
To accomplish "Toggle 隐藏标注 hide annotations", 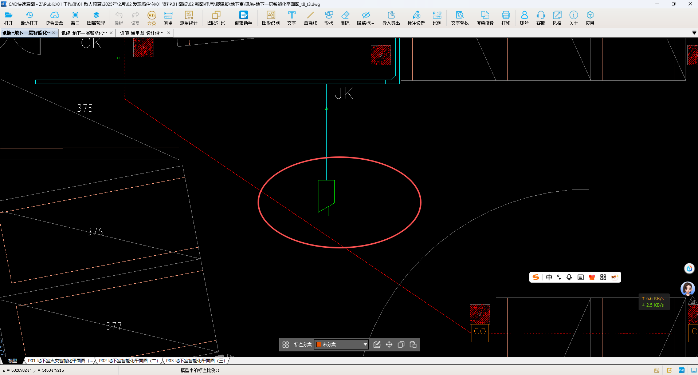I will [x=366, y=17].
